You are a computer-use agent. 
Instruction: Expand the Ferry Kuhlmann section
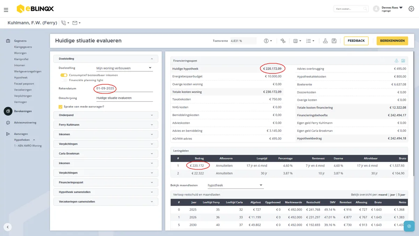point(106,125)
